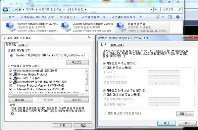
Task: Select QoS 패킷 스케줄러 item icon
Action: pos(15,78)
